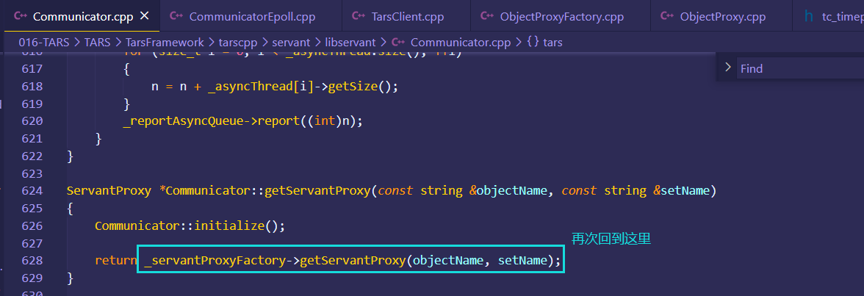864x296 pixels.
Task: Click the setName parameter on line 624
Action: (685, 191)
